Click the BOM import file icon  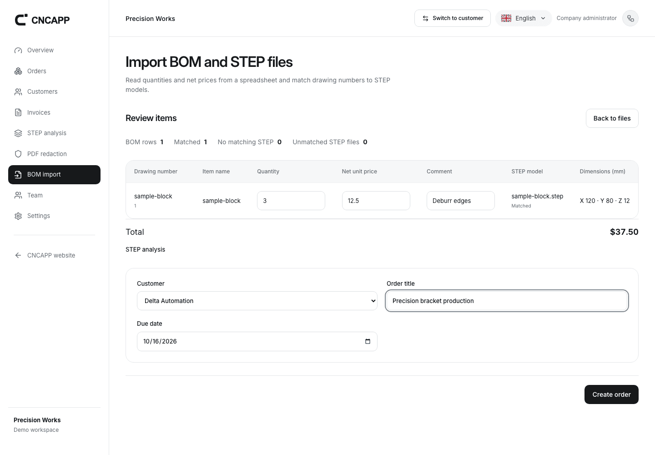(x=18, y=175)
